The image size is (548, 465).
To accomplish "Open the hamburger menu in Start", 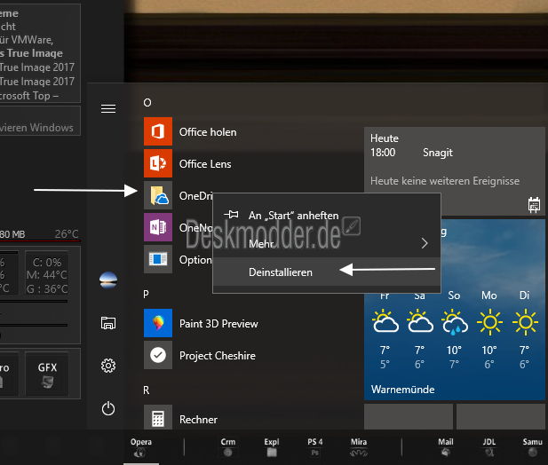I will point(108,108).
